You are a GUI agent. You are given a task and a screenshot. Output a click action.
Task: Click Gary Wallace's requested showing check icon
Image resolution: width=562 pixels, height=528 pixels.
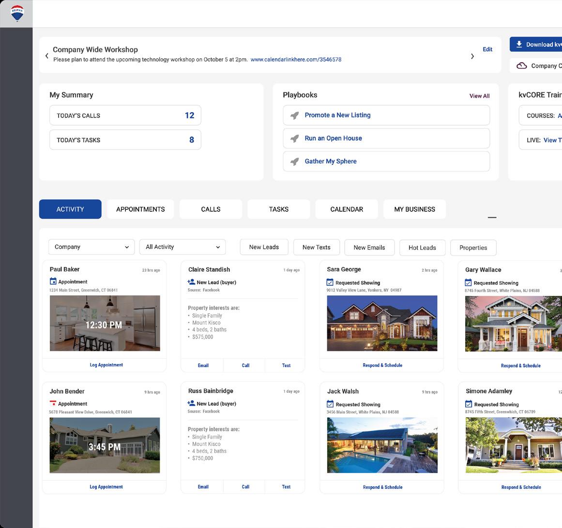(x=468, y=282)
